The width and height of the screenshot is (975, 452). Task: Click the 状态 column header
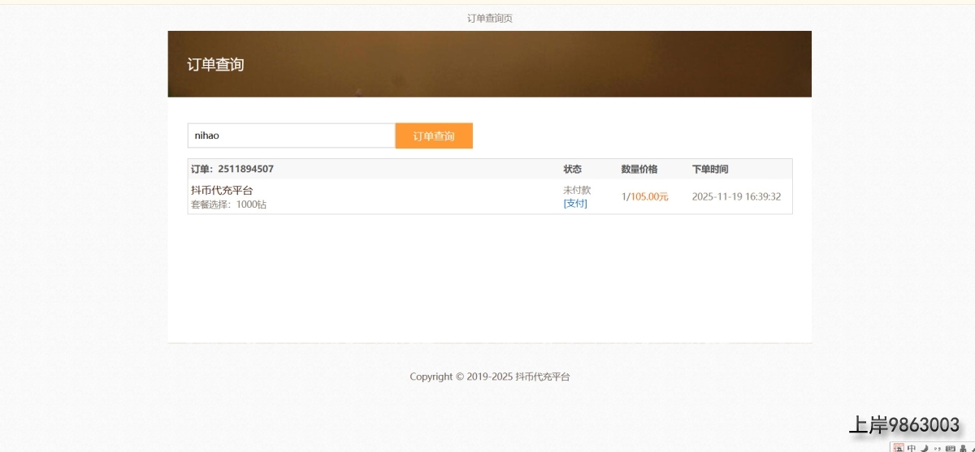pyautogui.click(x=573, y=169)
